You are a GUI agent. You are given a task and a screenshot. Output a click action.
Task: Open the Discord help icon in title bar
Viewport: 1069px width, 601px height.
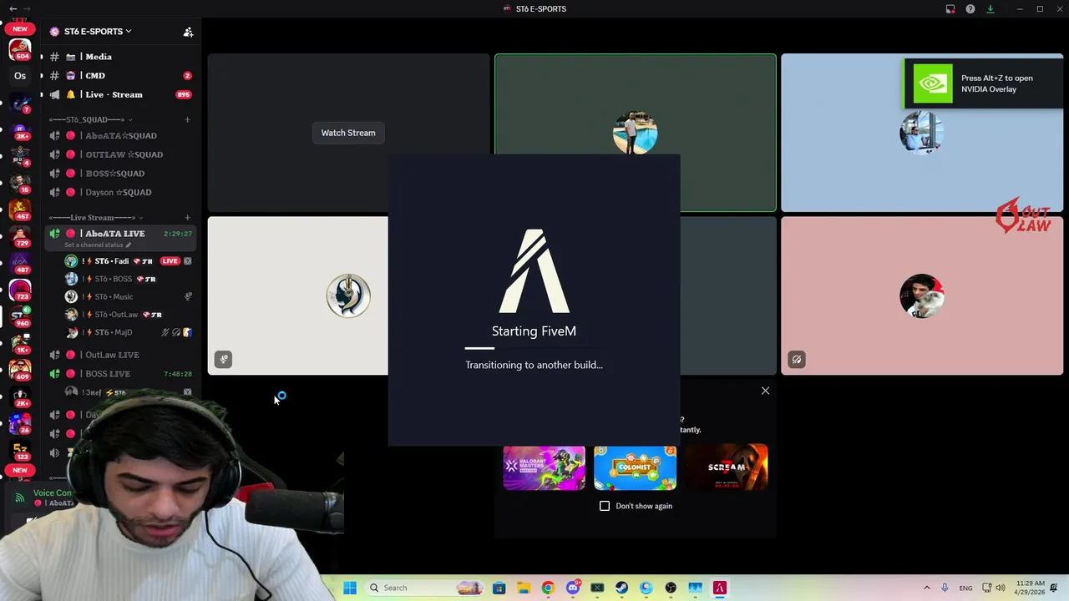(970, 9)
